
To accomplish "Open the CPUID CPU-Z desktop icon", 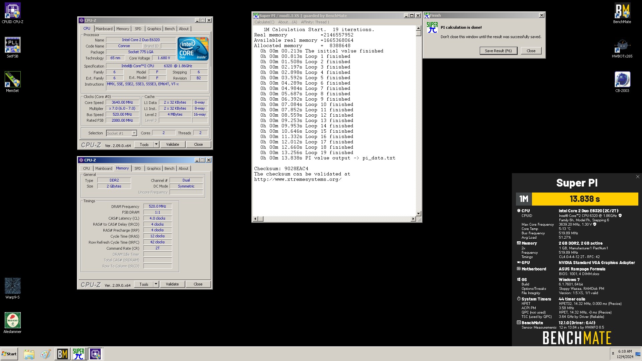I will pos(12,13).
